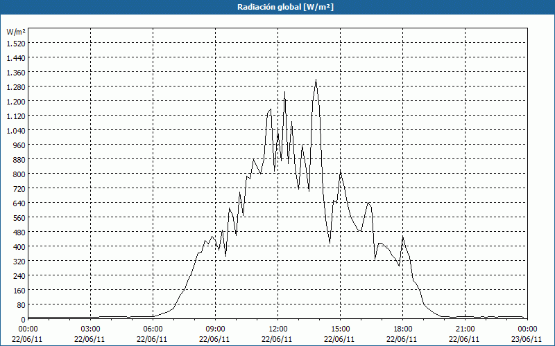Click the 1.440 y-axis value
This screenshot has width=555, height=346.
(16, 58)
